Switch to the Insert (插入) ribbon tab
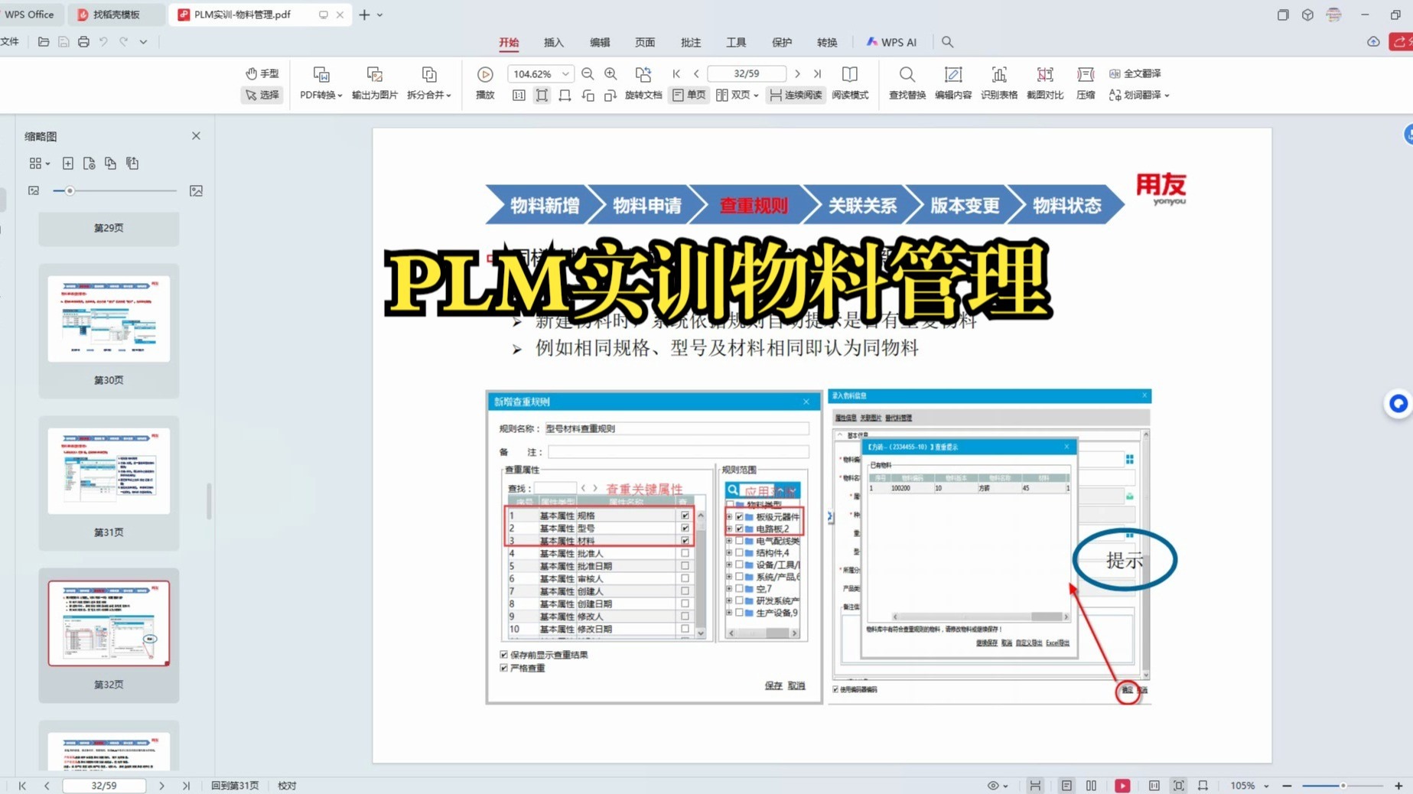The width and height of the screenshot is (1413, 794). click(x=553, y=42)
